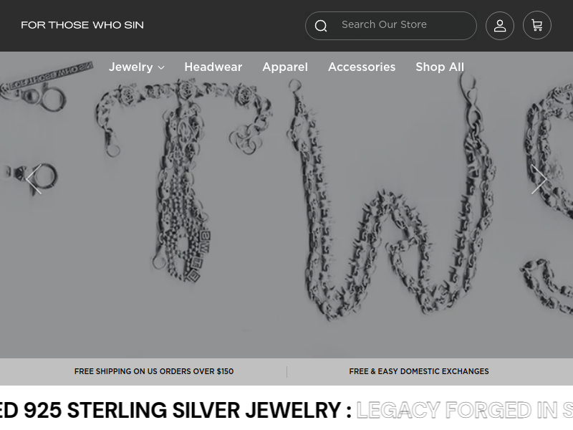Click the magnifying glass search icon

pyautogui.click(x=321, y=26)
